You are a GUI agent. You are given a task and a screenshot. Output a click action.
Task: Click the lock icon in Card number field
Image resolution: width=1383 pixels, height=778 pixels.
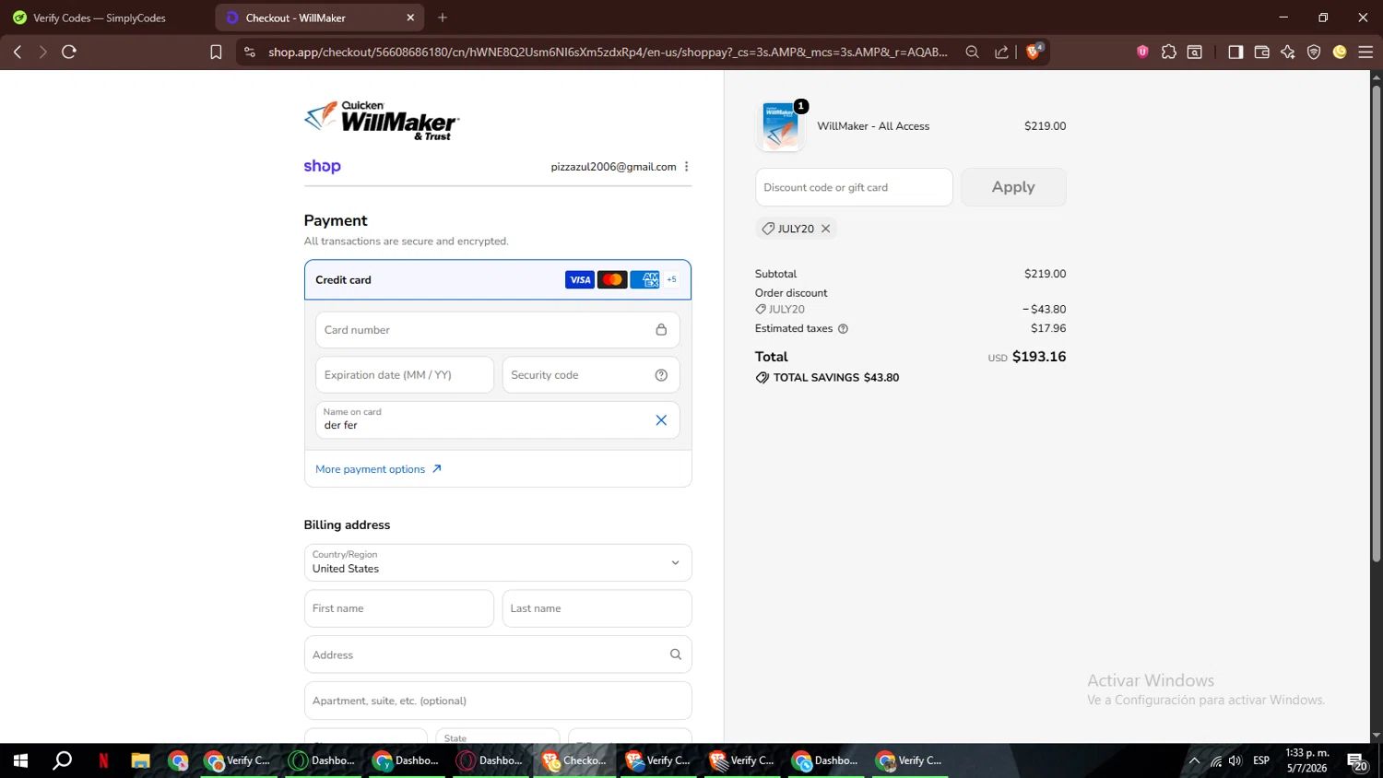661,330
